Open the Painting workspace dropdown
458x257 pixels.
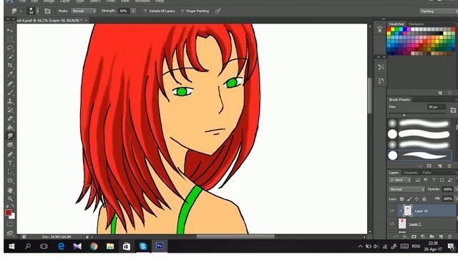point(439,11)
